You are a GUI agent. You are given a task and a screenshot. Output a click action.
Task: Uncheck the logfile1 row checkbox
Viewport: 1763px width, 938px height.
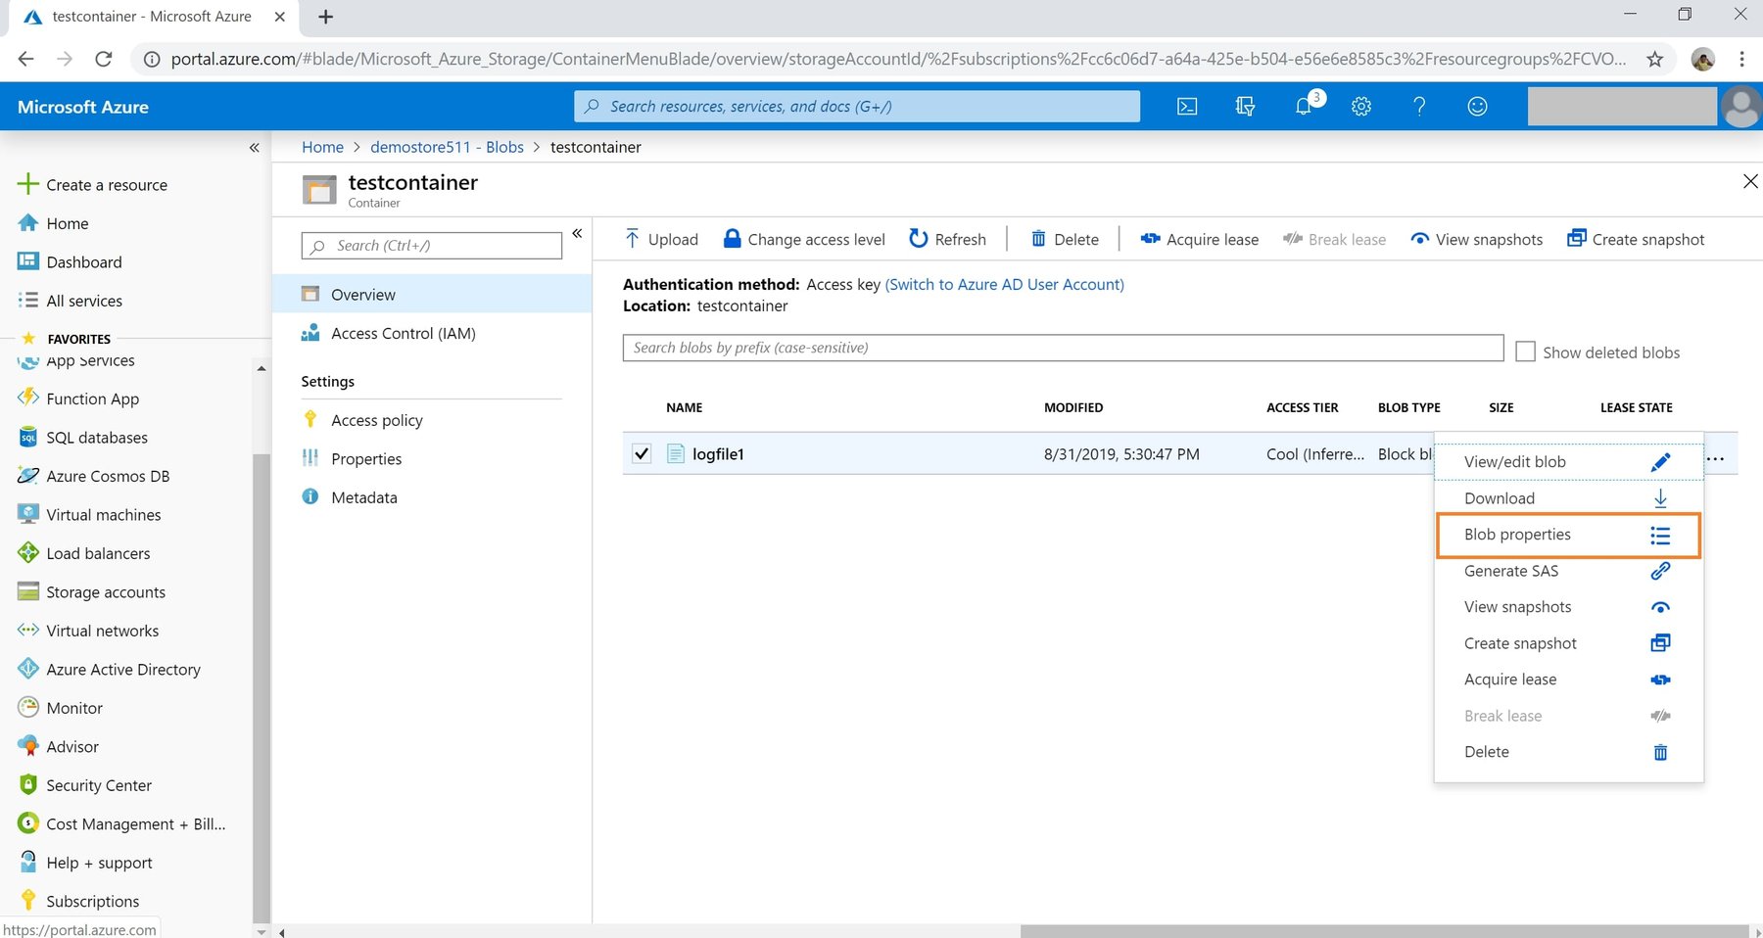click(x=642, y=453)
